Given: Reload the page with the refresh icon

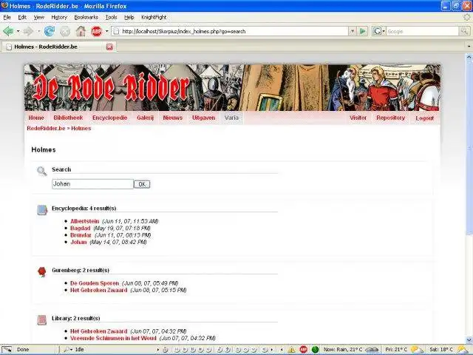Looking at the screenshot, I should 50,31.
